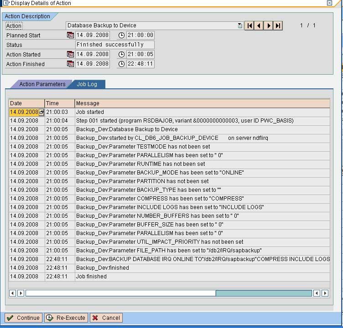Select "Parameter TESTMODE has not been set" row

pos(169,147)
